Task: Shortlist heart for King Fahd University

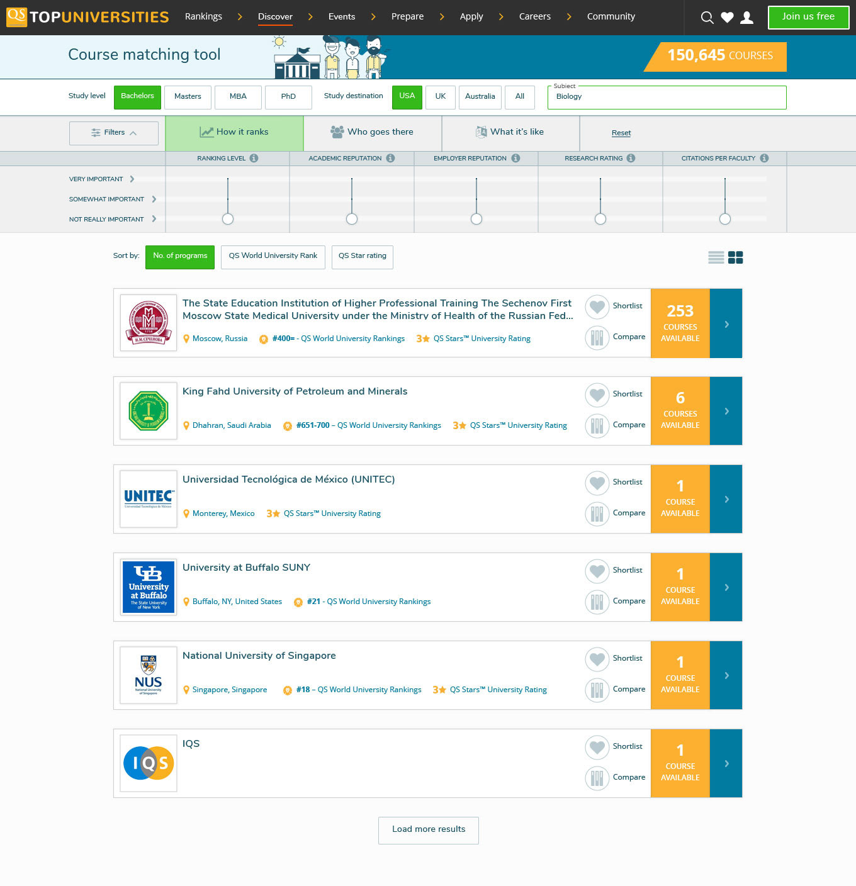Action: pos(597,395)
